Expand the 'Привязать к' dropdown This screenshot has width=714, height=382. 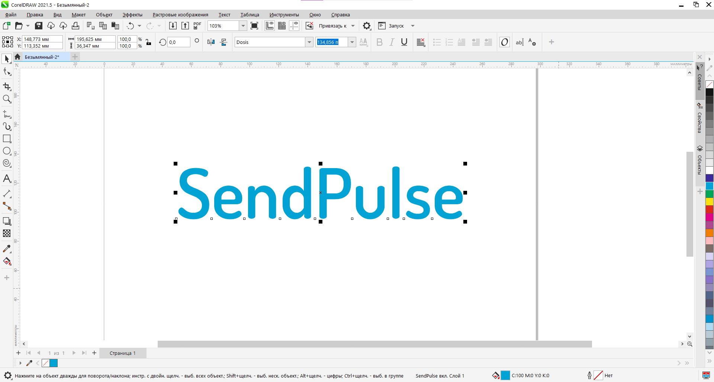pyautogui.click(x=353, y=26)
